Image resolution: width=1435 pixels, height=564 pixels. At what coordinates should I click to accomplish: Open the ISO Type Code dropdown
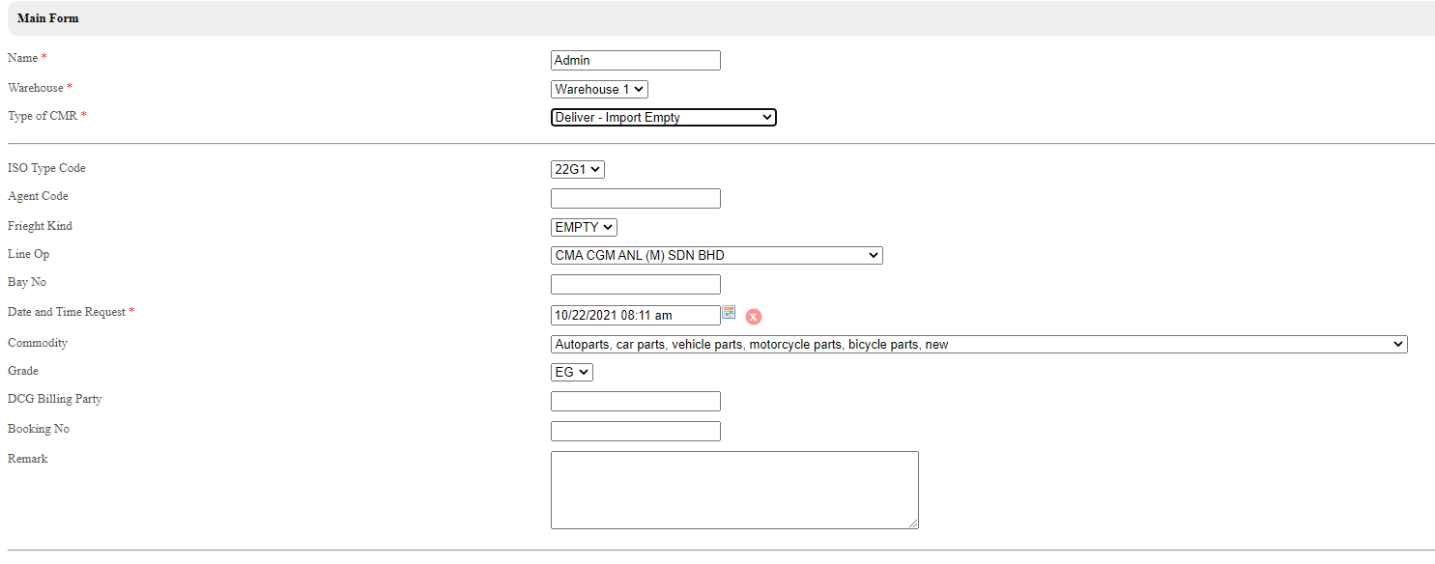[x=577, y=169]
